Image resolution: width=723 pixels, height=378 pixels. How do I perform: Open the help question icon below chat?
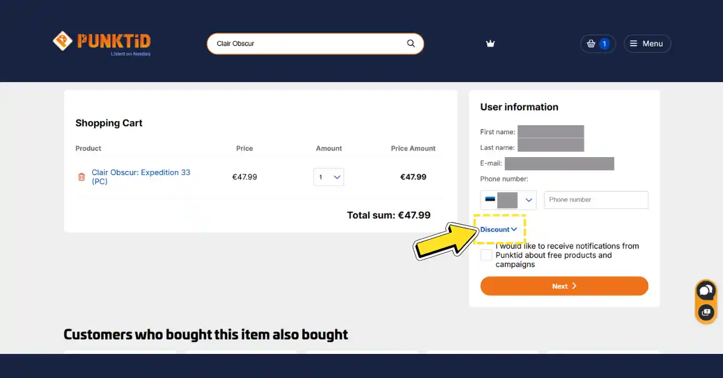coord(705,312)
